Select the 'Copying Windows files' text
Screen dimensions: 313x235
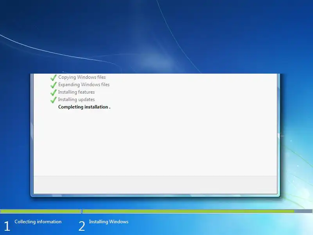82,77
